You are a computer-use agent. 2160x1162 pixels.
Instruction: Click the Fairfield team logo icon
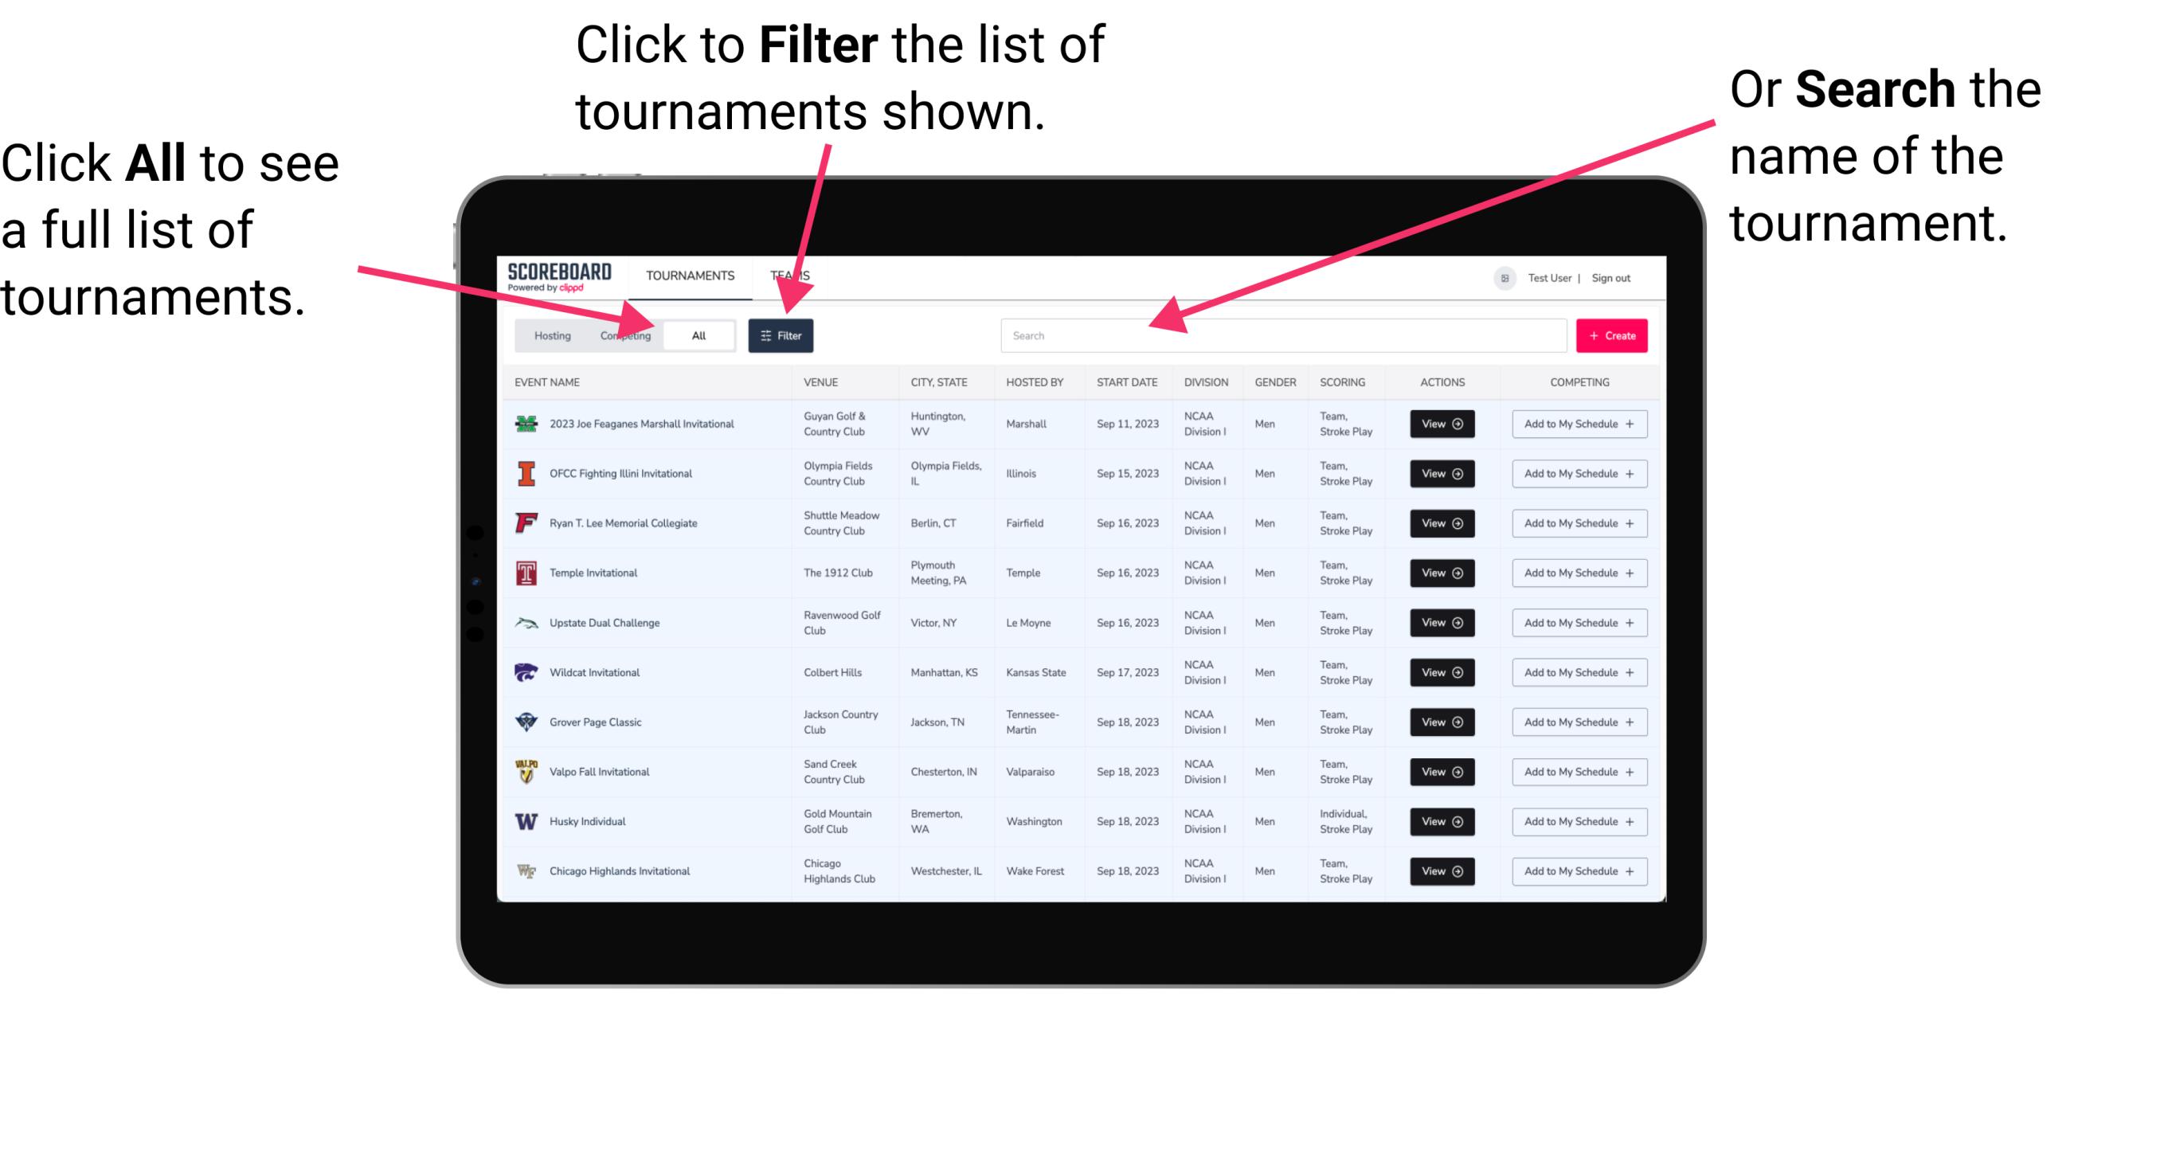[525, 522]
